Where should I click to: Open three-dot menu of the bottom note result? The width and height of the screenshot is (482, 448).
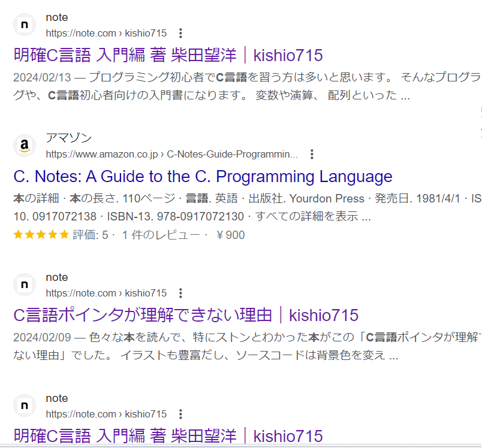pyautogui.click(x=181, y=414)
